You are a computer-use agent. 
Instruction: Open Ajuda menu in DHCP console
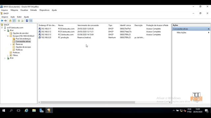coord(26,17)
